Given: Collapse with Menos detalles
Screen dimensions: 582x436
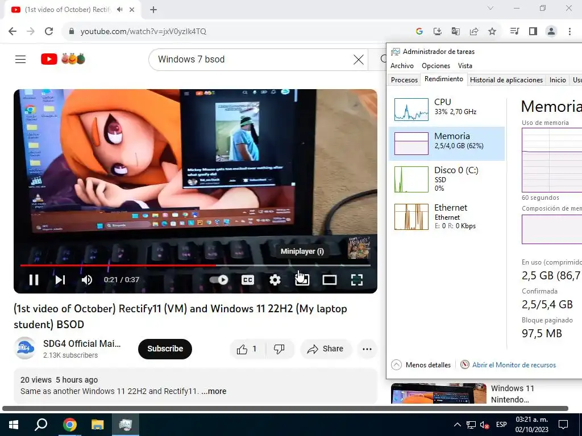Looking at the screenshot, I should [421, 365].
